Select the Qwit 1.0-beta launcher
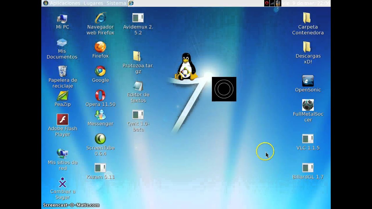Viewport: 372px width, 209px height. (138, 115)
